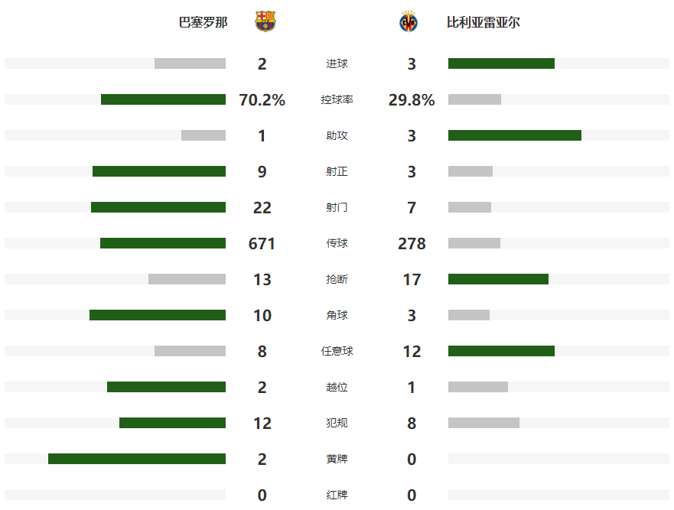This screenshot has height=510, width=674.
Task: Click Barcelona's 70.2% possession bar
Action: tap(164, 99)
